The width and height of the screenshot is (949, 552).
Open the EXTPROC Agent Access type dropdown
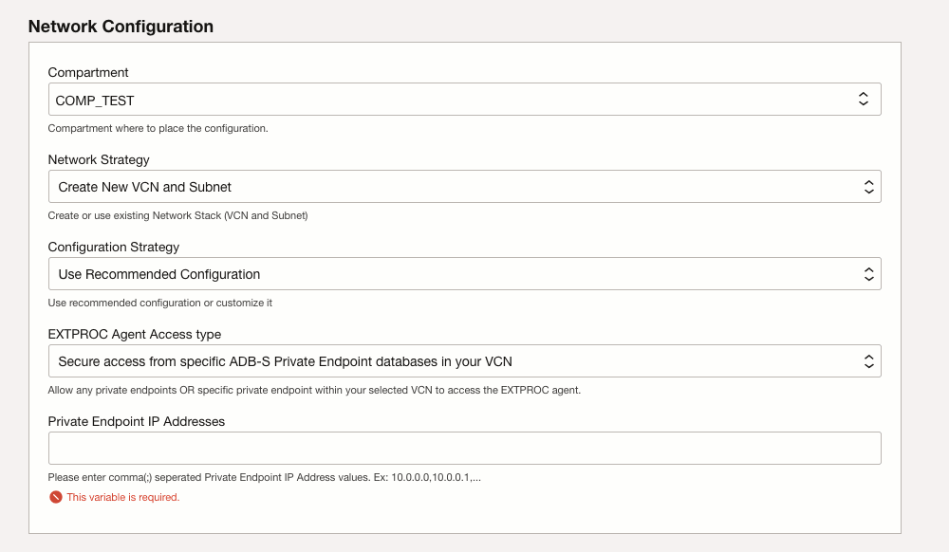(x=465, y=360)
